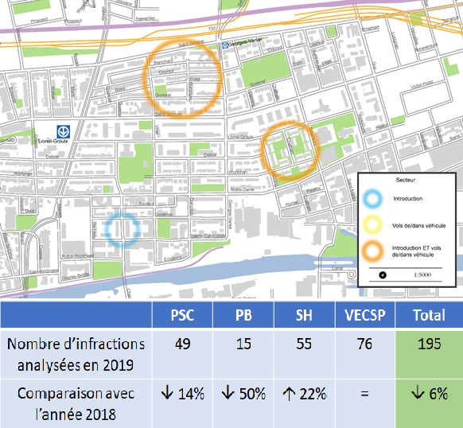Click the yellow Vols de/dans véhicule legend ring
This screenshot has width=463, height=428.
[373, 225]
